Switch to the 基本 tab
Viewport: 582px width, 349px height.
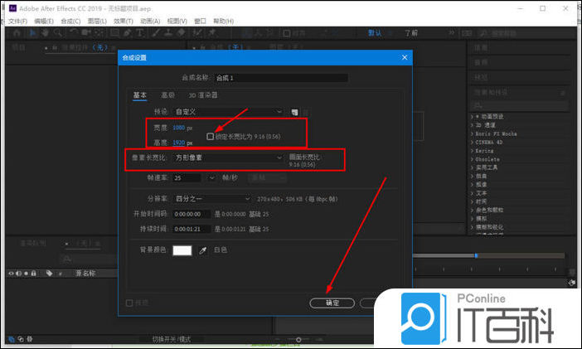[x=140, y=95]
